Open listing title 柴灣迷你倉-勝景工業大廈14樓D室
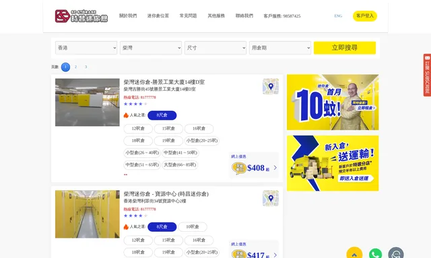This screenshot has height=258, width=431. (x=164, y=82)
